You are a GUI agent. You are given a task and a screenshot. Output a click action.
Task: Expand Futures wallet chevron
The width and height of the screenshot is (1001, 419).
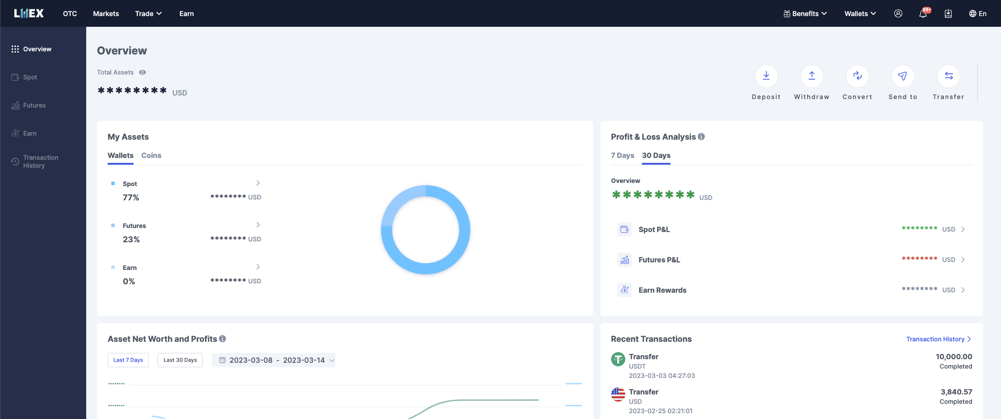tap(258, 225)
